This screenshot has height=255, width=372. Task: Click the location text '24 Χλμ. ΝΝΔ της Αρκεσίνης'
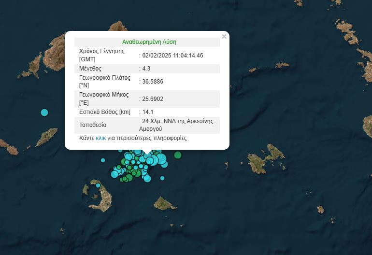(x=177, y=121)
